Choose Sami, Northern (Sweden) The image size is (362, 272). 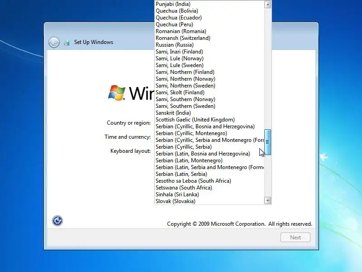(210, 86)
